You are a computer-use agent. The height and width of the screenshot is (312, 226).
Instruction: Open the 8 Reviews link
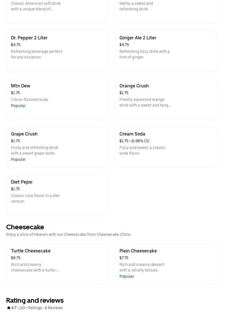click(x=53, y=308)
